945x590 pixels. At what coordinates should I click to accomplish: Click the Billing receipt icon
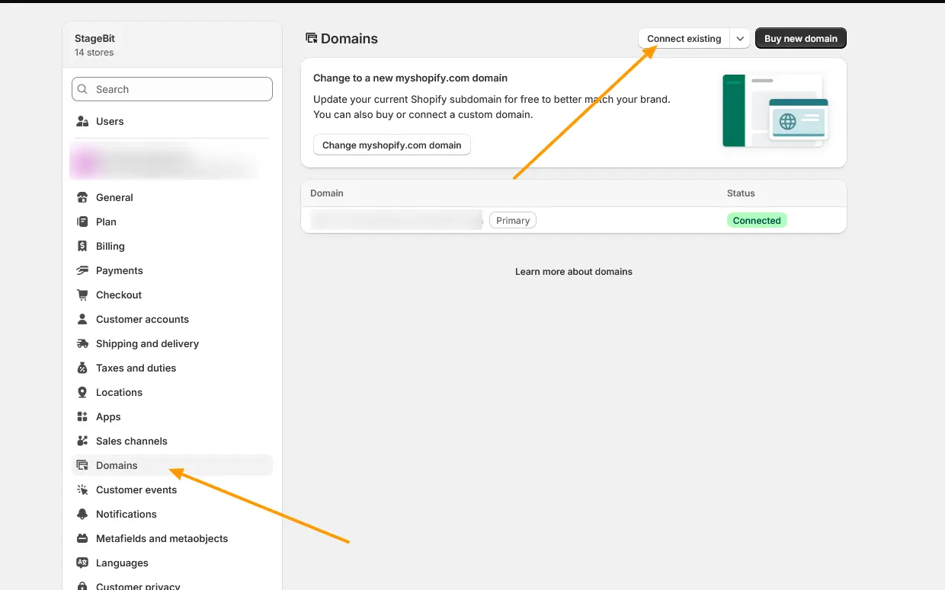[x=82, y=246]
